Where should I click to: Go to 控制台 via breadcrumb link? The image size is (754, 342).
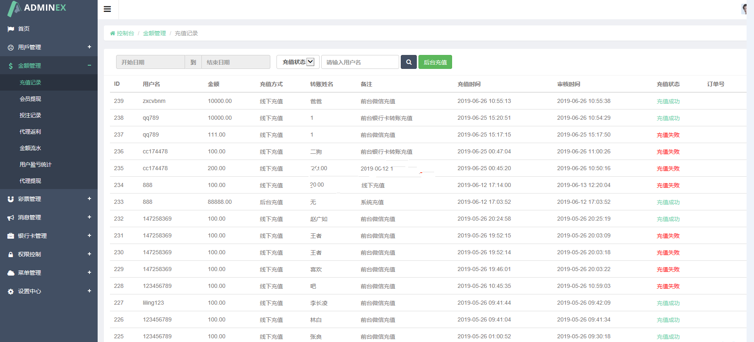click(125, 33)
